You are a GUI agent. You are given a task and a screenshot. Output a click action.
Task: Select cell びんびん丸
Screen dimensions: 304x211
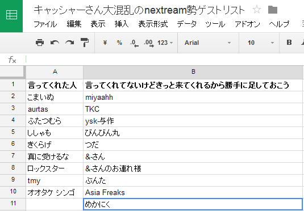coord(193,133)
